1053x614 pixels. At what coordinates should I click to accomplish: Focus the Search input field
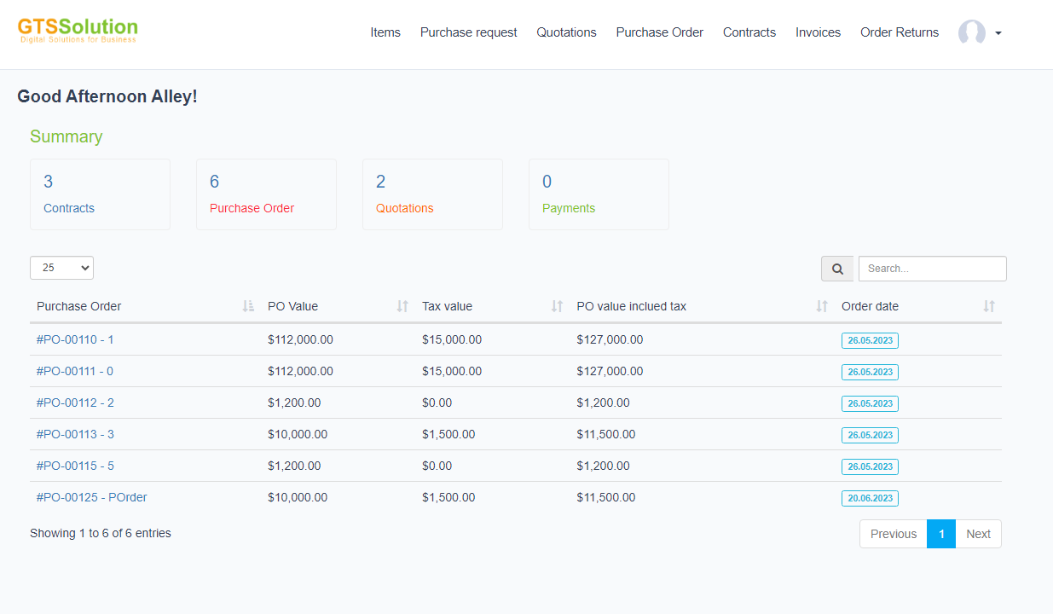(932, 269)
